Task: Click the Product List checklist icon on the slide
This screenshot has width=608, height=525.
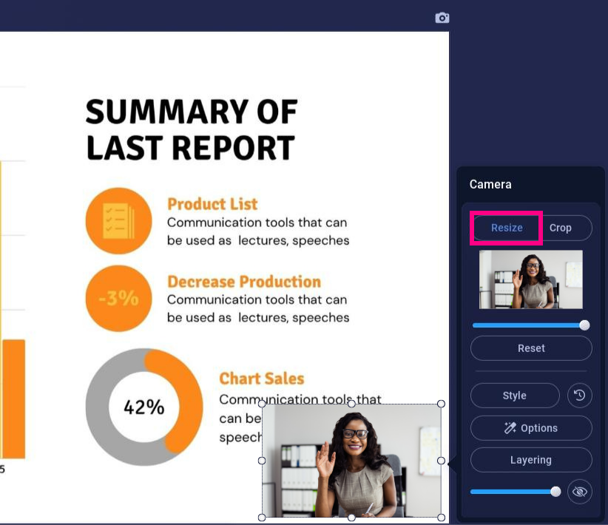Action: coord(118,221)
